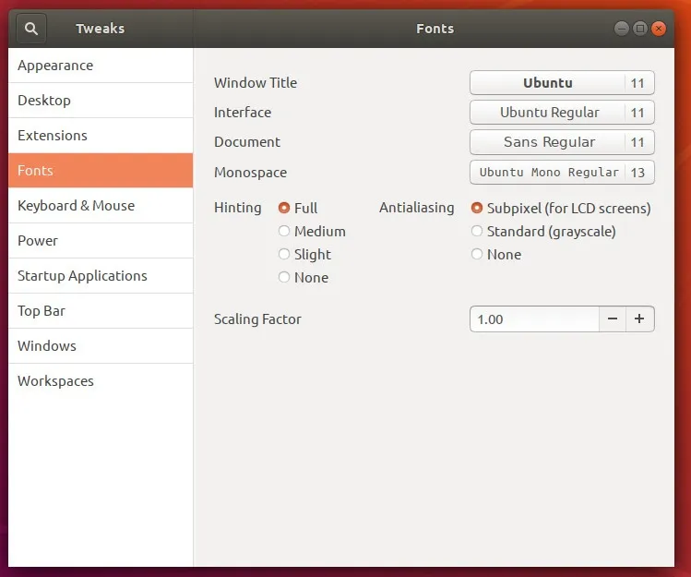Select Slight hinting option
The width and height of the screenshot is (691, 577).
(284, 255)
